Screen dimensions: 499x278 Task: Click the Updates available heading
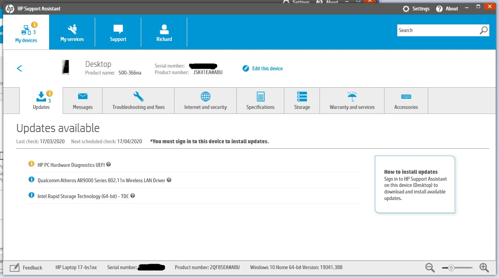58,128
